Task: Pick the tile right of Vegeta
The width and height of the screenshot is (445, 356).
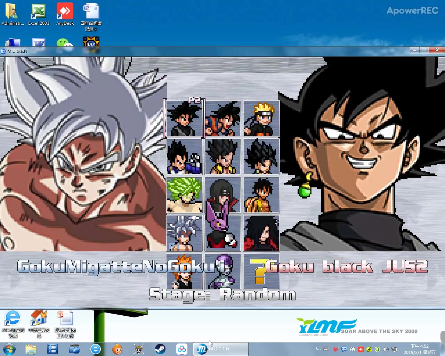Action: [223, 157]
